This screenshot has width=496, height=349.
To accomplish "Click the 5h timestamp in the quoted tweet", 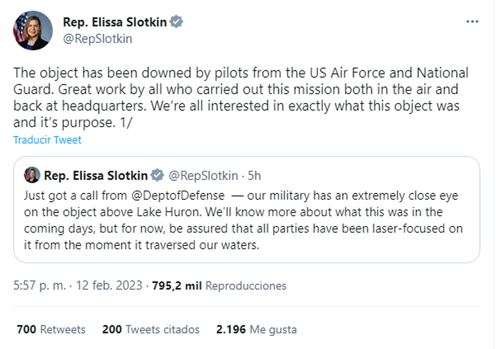I will 254,176.
